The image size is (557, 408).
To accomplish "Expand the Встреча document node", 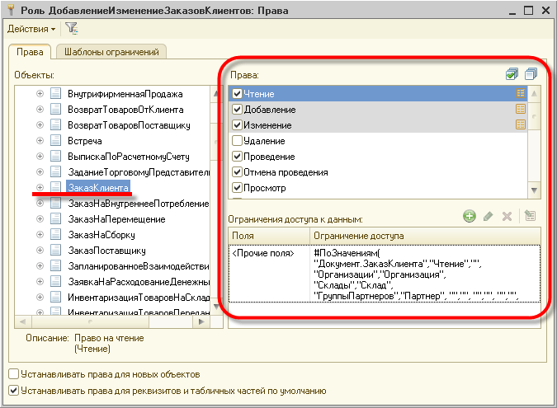I will point(40,140).
